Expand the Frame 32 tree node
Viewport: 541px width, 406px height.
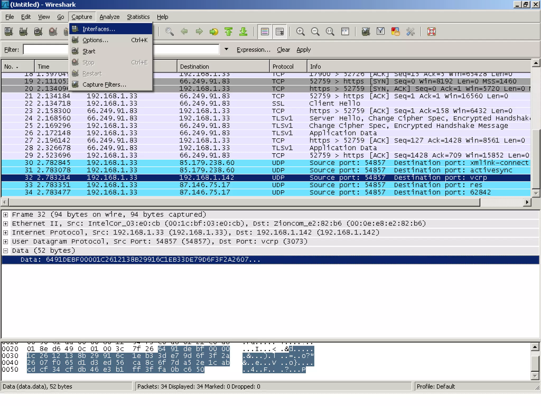[6, 215]
